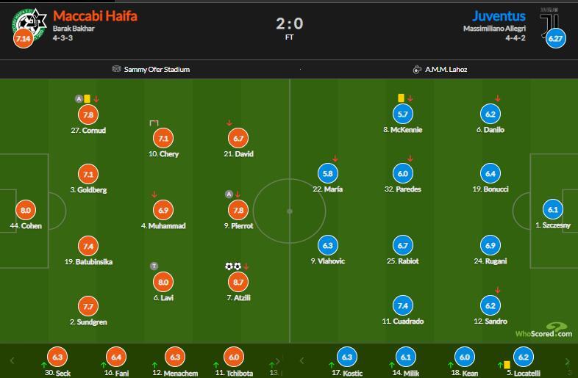Select Cuadrado's 7.4 rating badge
This screenshot has height=378, width=578.
point(402,305)
